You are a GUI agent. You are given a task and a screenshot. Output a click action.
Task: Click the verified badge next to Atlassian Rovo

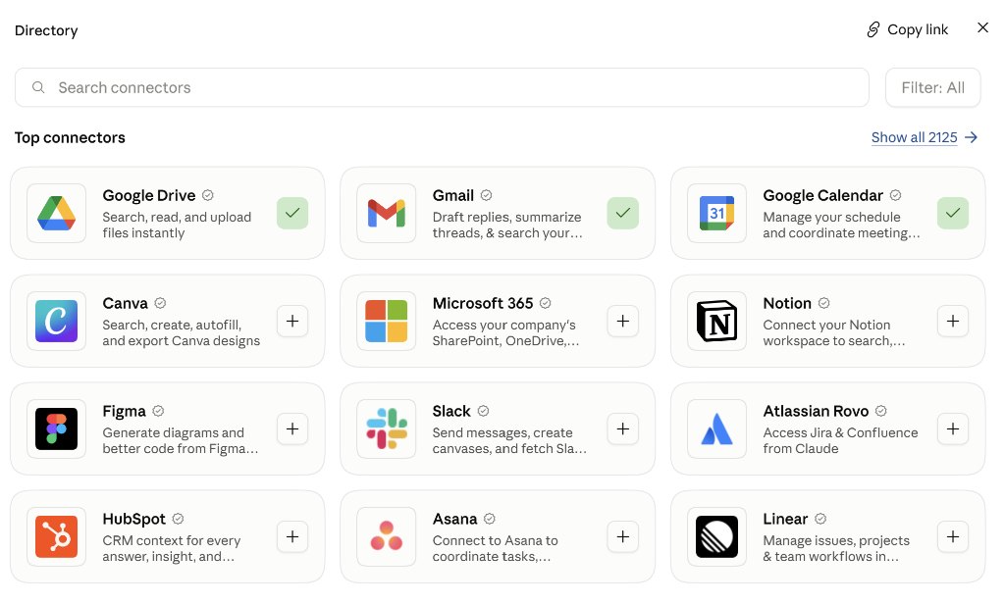tap(881, 411)
